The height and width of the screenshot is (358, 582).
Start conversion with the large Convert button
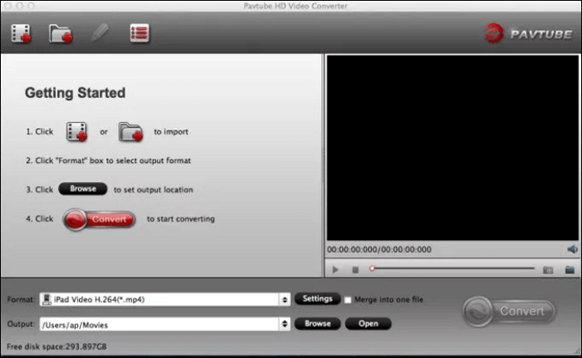[x=509, y=311]
